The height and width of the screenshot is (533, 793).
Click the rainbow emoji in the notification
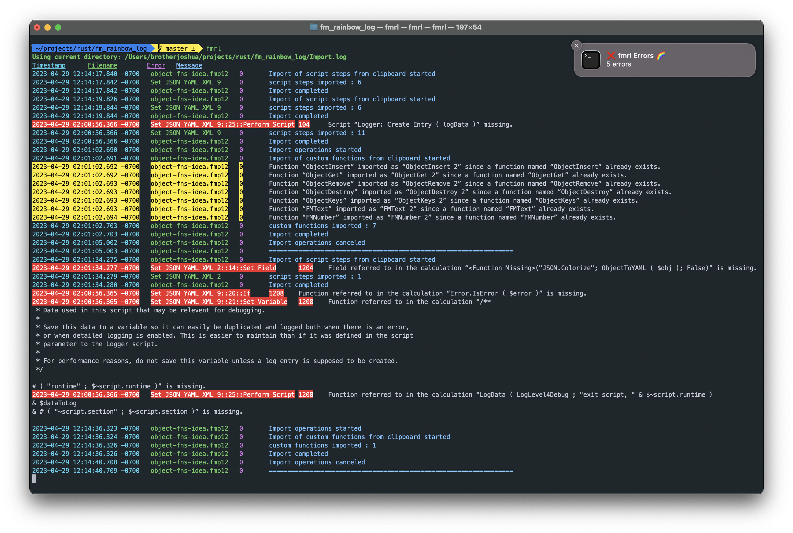click(661, 55)
